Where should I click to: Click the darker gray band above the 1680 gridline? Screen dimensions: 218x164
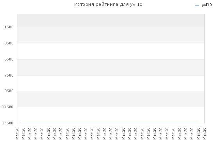pos(111,20)
